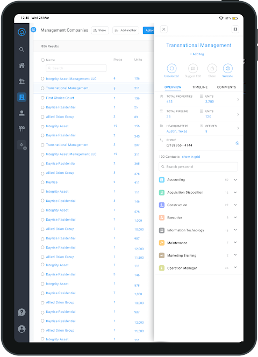This screenshot has width=258, height=357.
Task: Click the Share icon in detail panel
Action: coord(212,68)
